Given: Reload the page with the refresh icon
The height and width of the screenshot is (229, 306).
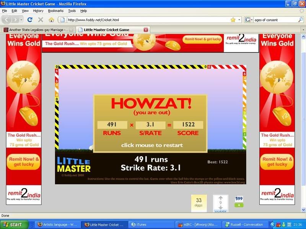Looking at the screenshot, I should [30, 20].
